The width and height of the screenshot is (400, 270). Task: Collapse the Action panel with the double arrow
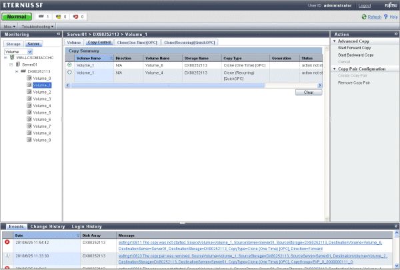tap(395, 34)
